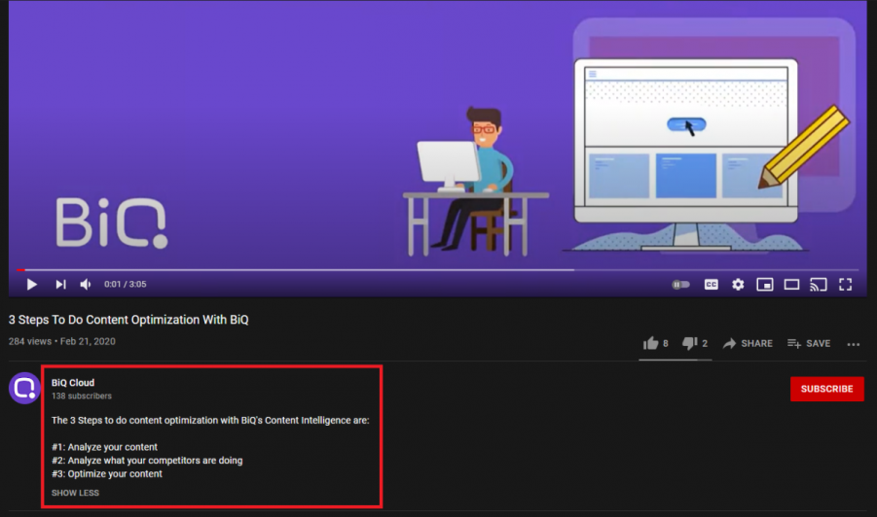Click the '138 subscribers' text
The height and width of the screenshot is (517, 877).
pyautogui.click(x=82, y=396)
